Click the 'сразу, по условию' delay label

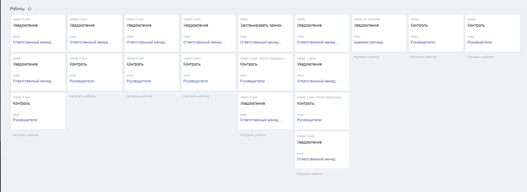click(367, 19)
